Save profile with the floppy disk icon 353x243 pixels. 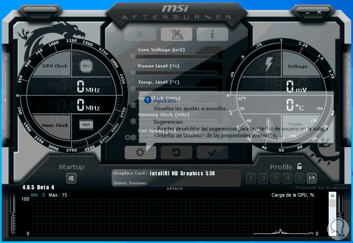(x=312, y=178)
